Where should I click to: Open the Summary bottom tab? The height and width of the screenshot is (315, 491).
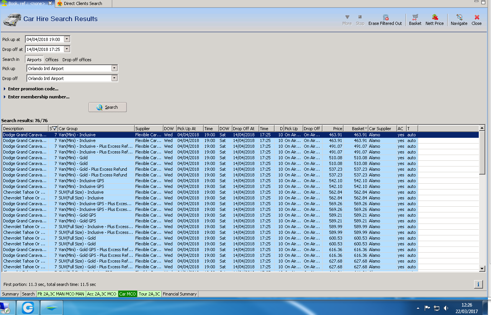(10, 294)
